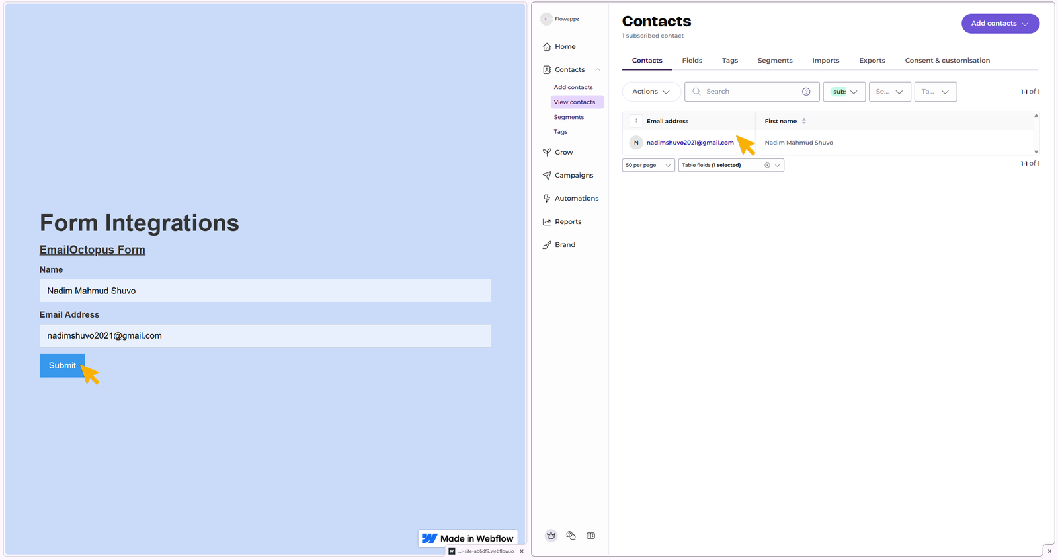This screenshot has height=560, width=1058.
Task: Change the 50 per page dropdown
Action: (649, 166)
